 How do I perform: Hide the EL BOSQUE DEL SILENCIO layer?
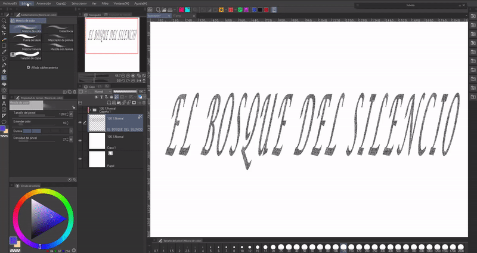80,122
